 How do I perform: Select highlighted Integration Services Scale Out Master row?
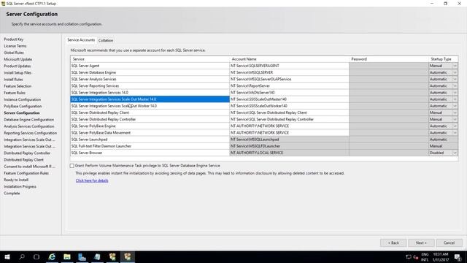(x=150, y=99)
